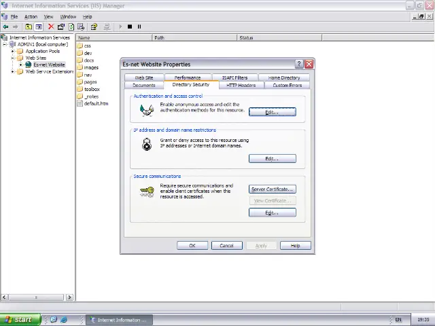Open the File menu

click(x=14, y=16)
